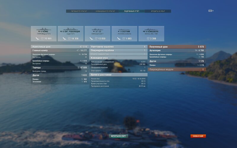Click the received Осколочно-фугасные снаряды 11 / 4 059 row
Image resolution: width=237 pixels, height=148 pixels.
[177, 54]
